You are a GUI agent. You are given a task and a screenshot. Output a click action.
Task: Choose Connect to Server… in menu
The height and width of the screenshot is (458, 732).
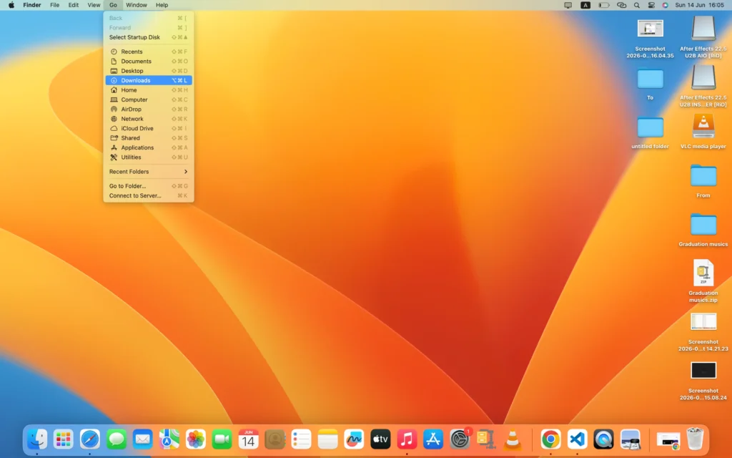[x=149, y=195]
